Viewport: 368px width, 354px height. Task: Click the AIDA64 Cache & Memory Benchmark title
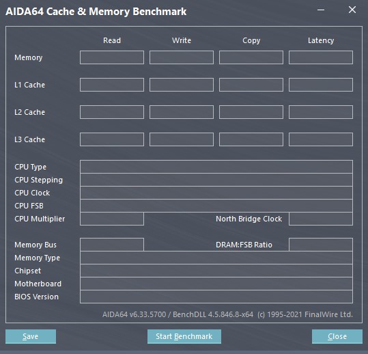tap(96, 12)
